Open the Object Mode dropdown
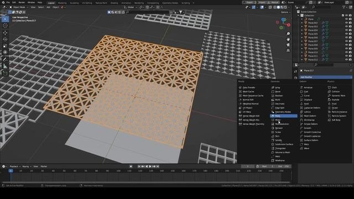This screenshot has height=199, width=354. pyautogui.click(x=18, y=7)
